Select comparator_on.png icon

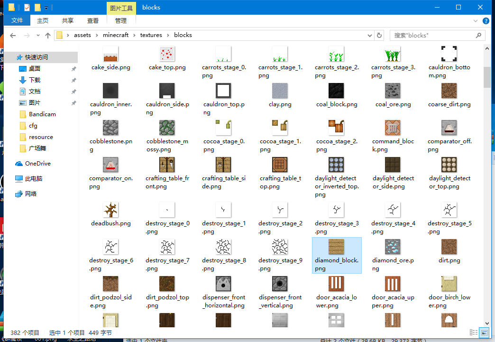pos(110,165)
